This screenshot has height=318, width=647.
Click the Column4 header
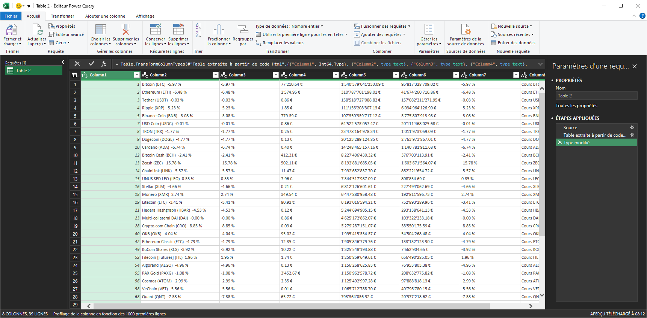pos(310,75)
